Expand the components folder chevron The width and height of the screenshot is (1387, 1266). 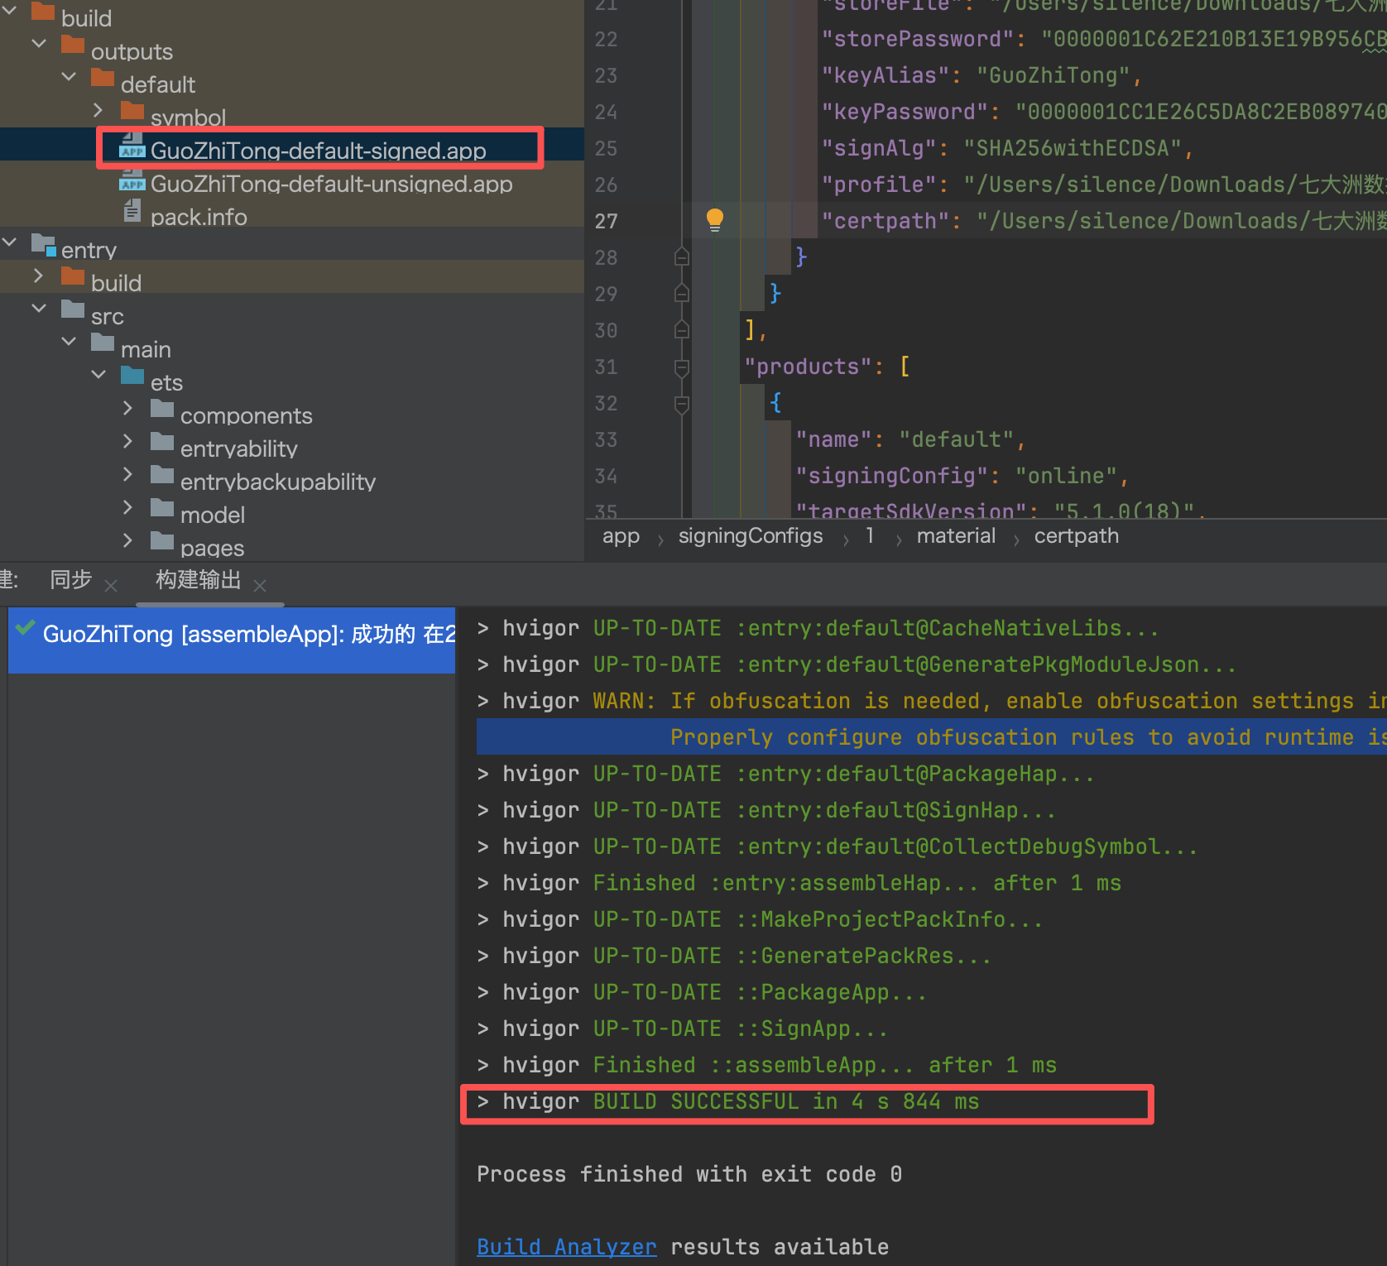tap(127, 408)
